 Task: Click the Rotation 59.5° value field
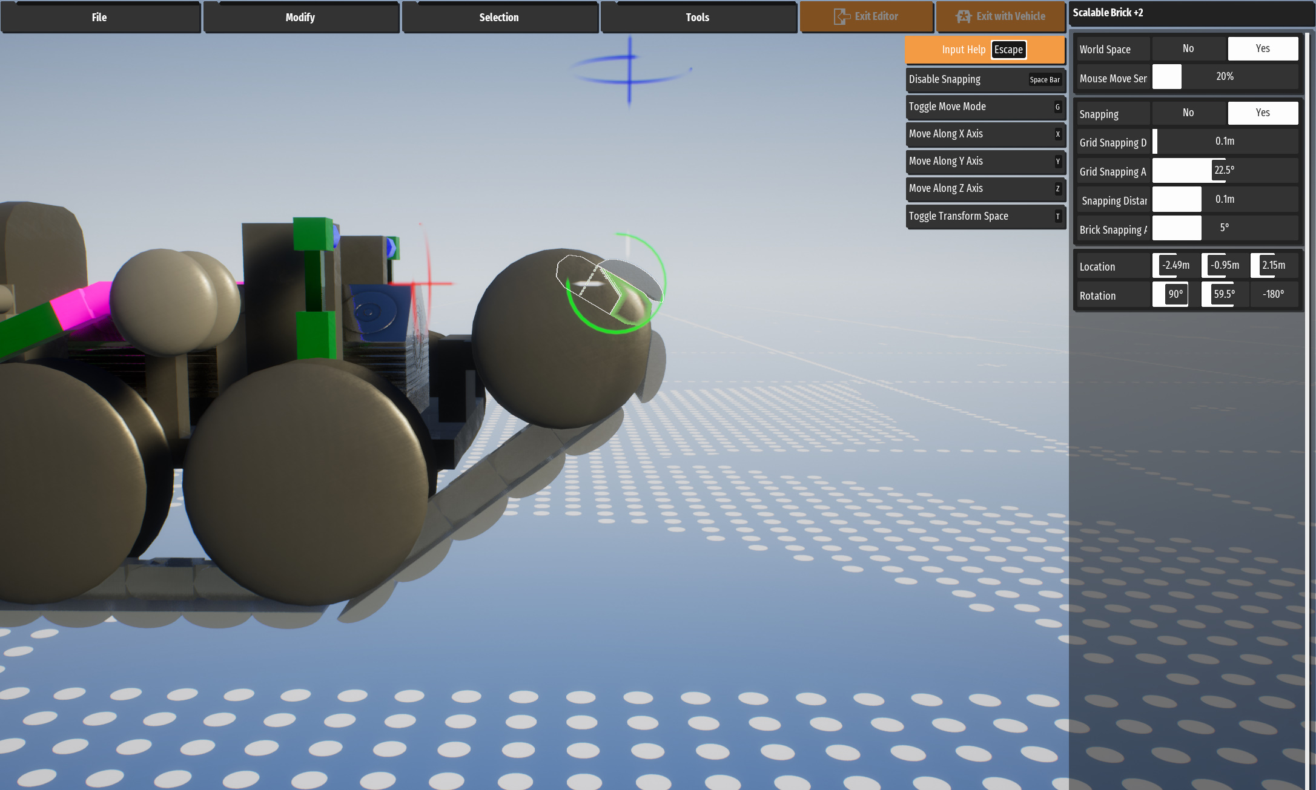click(x=1224, y=294)
